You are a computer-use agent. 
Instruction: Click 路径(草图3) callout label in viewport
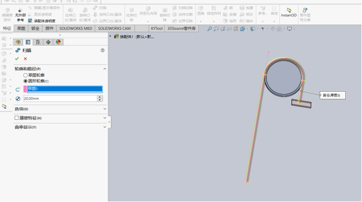click(333, 95)
